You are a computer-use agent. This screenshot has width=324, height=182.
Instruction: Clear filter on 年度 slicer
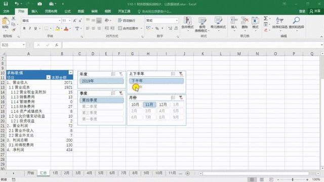coord(121,74)
